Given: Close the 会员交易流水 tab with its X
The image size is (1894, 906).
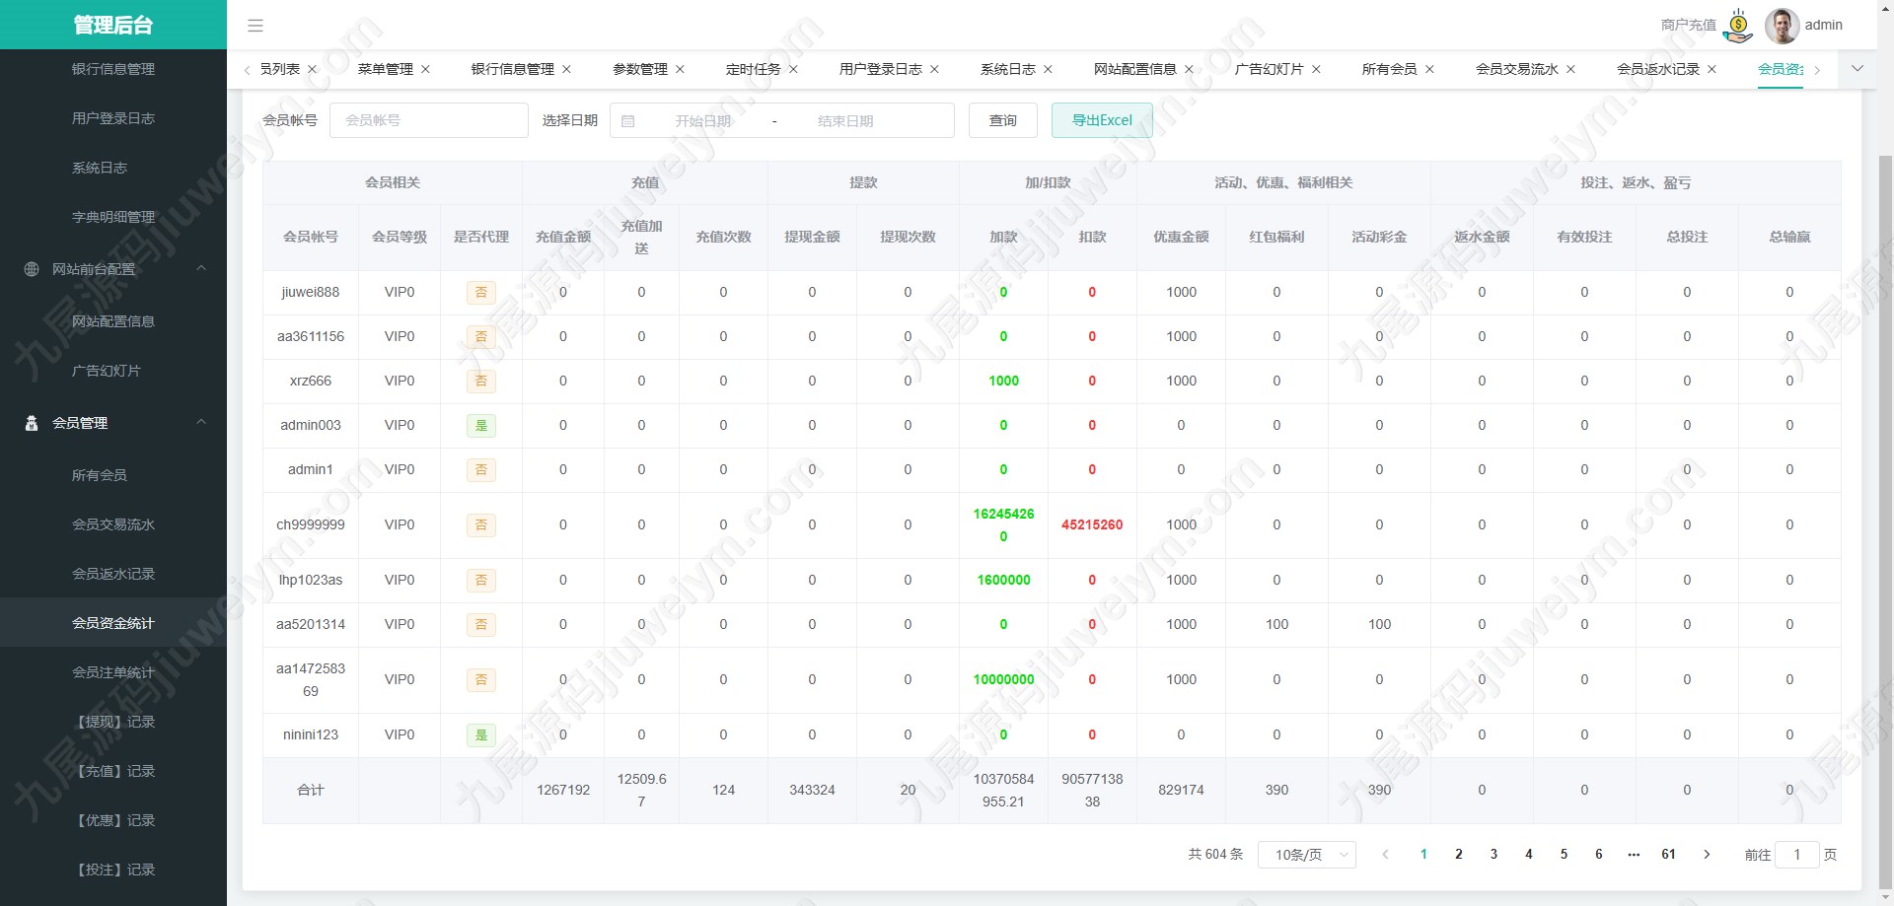Looking at the screenshot, I should 1570,69.
